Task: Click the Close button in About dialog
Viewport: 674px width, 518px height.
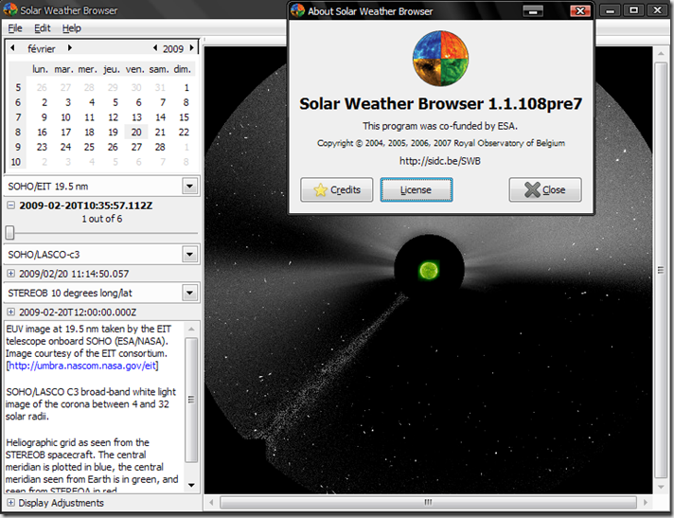Action: point(545,189)
